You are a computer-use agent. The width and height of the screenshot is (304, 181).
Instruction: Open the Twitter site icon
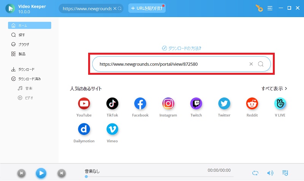224,104
